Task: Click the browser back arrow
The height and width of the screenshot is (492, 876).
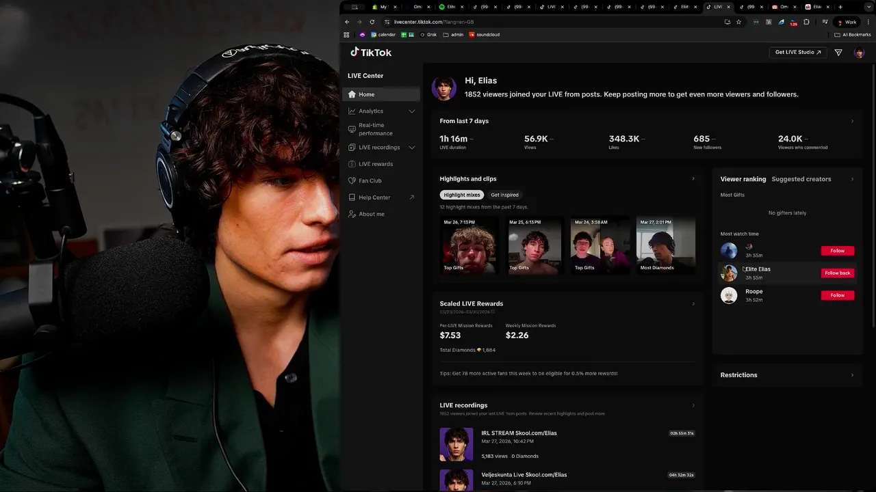Action: click(x=347, y=22)
